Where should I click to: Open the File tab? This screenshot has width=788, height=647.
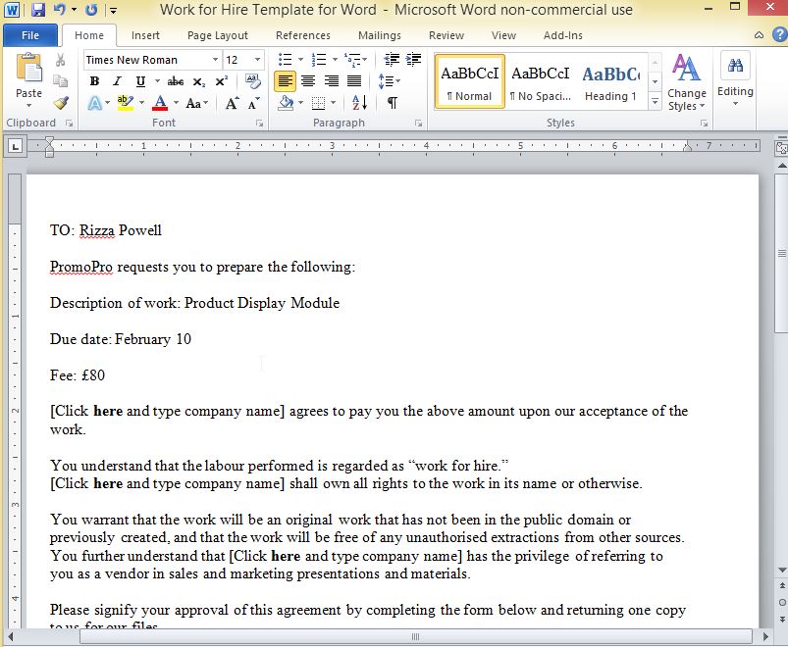pos(30,35)
